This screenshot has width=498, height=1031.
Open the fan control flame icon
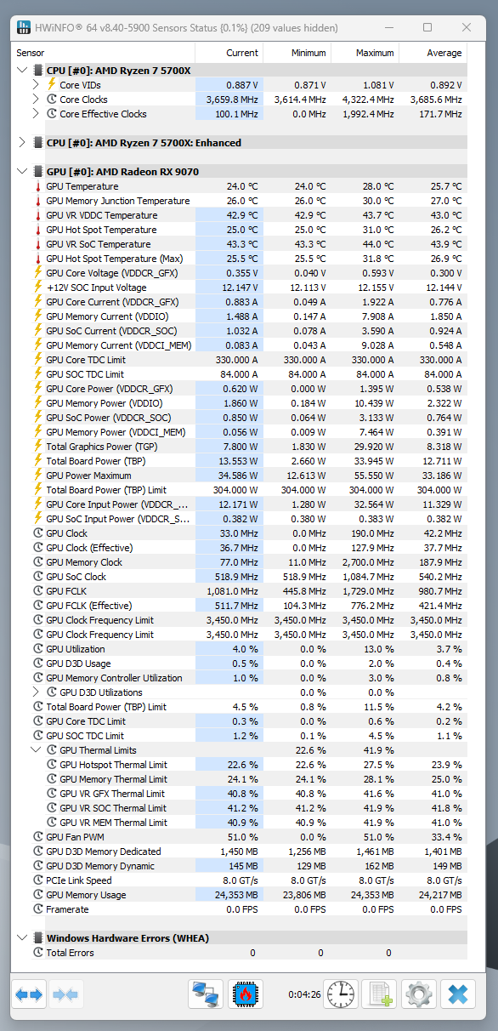click(245, 994)
